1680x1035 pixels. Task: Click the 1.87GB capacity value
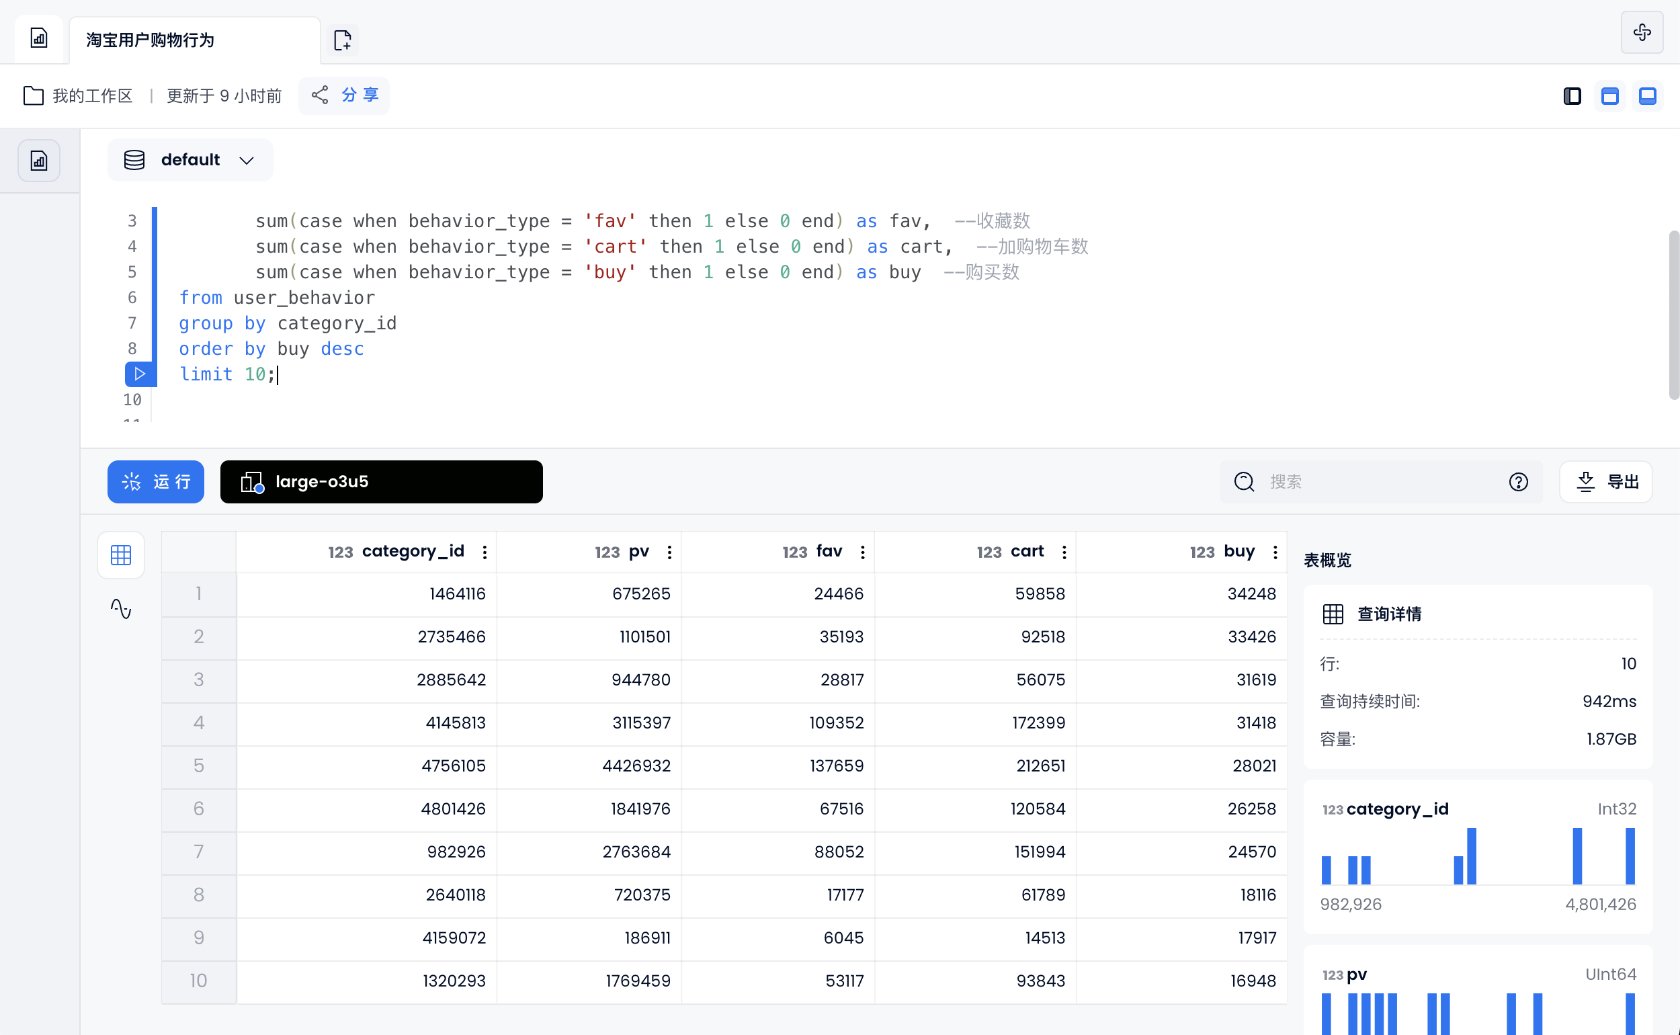[1611, 739]
